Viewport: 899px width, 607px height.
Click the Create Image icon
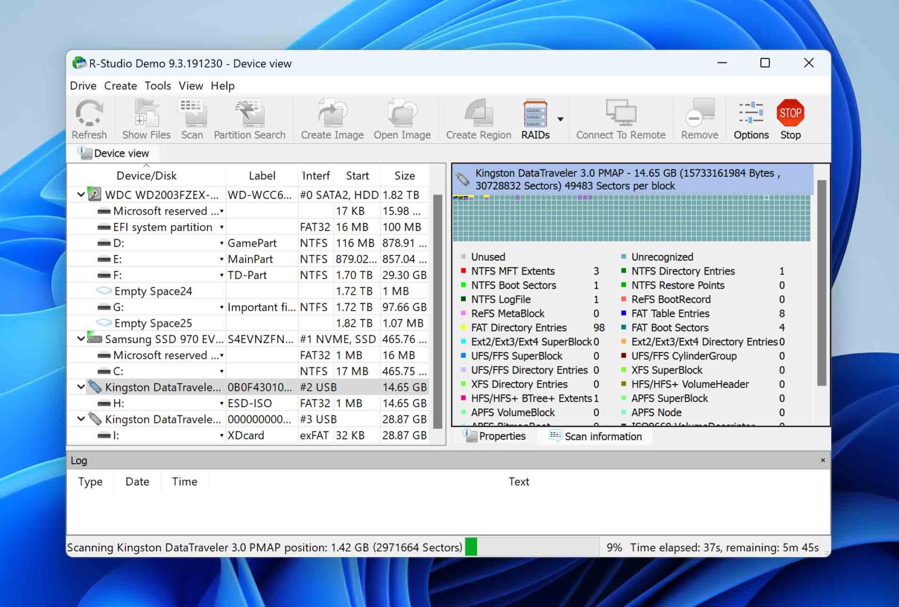(331, 118)
